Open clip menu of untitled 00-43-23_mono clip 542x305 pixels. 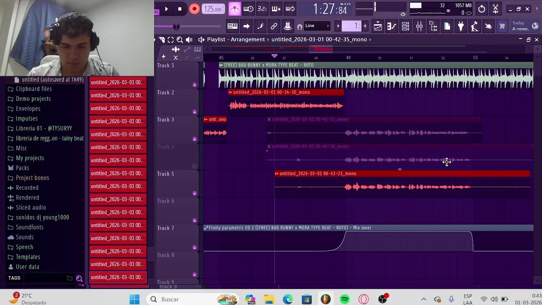coord(277,174)
